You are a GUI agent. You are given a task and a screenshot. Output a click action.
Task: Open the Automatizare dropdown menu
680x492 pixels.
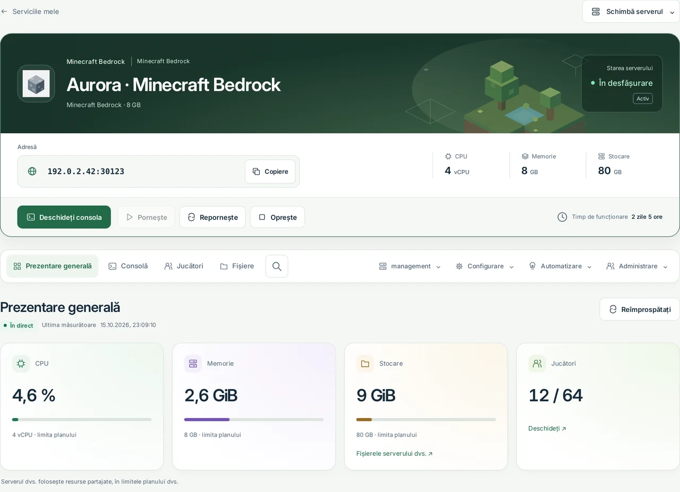[x=560, y=266]
